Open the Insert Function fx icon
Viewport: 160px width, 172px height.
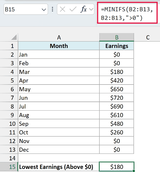click(84, 9)
